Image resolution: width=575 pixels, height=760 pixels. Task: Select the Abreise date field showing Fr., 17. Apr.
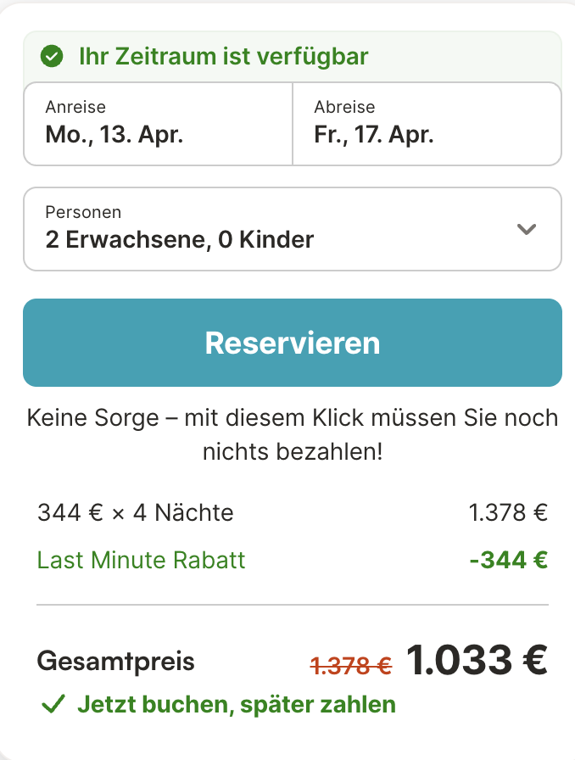pos(424,123)
